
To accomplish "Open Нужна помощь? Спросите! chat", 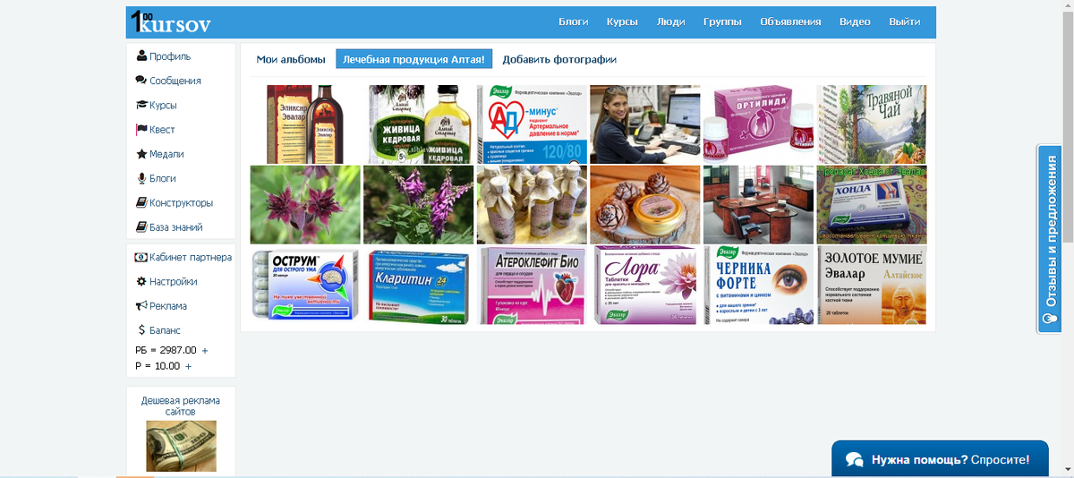I will tap(940, 460).
